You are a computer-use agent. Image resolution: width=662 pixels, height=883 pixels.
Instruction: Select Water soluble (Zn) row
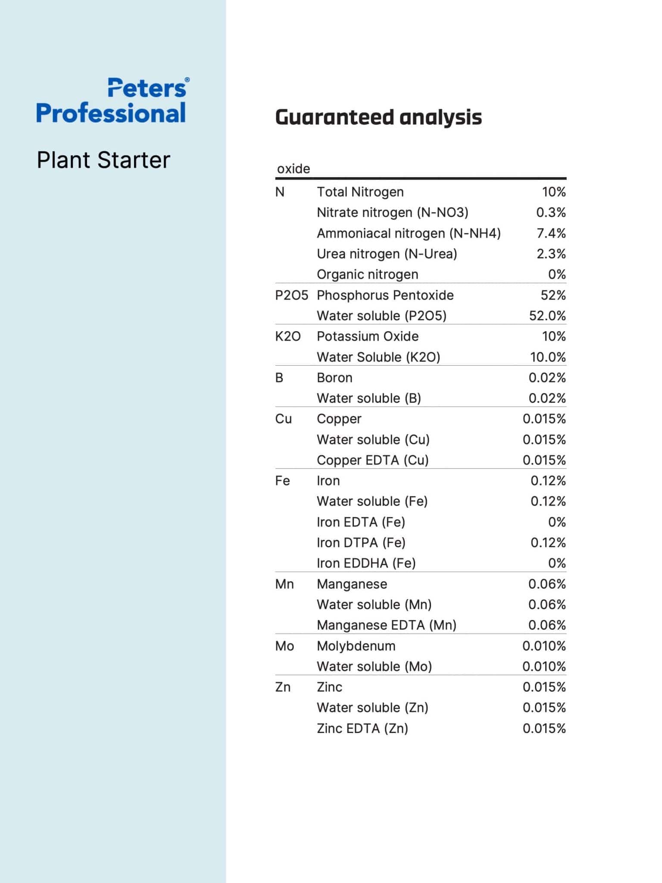click(x=441, y=708)
